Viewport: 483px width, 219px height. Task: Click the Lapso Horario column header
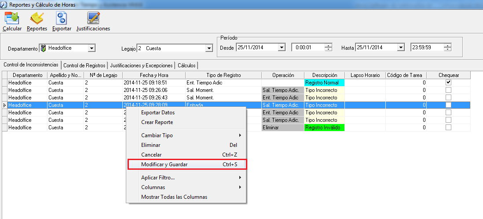(x=365, y=75)
